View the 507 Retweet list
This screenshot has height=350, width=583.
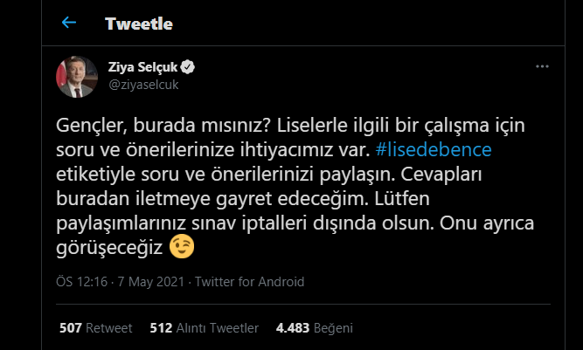coord(95,328)
